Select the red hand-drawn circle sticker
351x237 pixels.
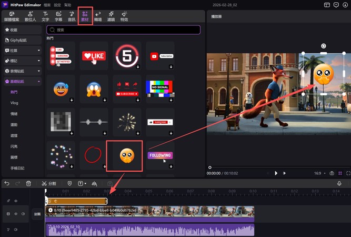tap(93, 155)
